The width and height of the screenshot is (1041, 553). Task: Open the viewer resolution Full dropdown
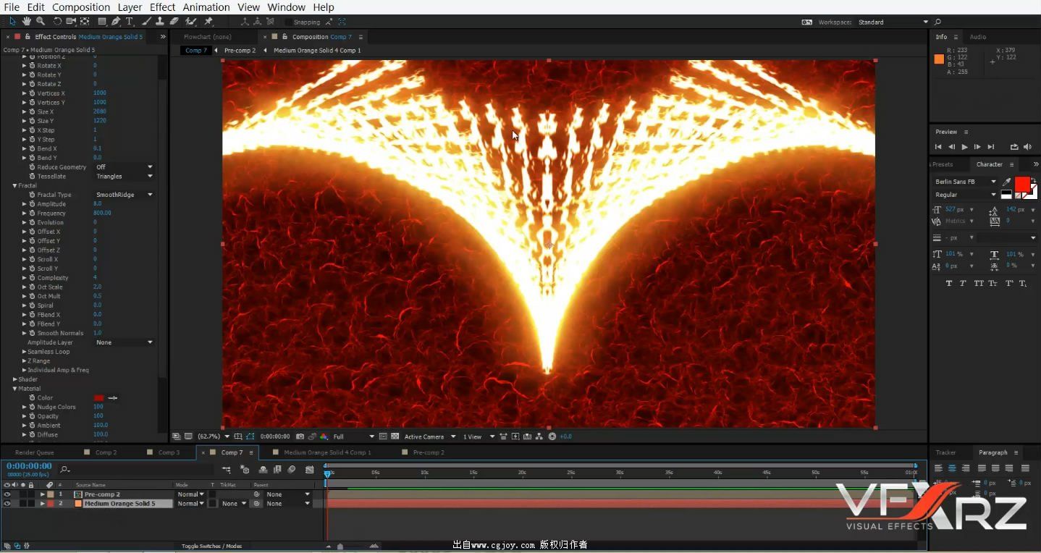(353, 436)
